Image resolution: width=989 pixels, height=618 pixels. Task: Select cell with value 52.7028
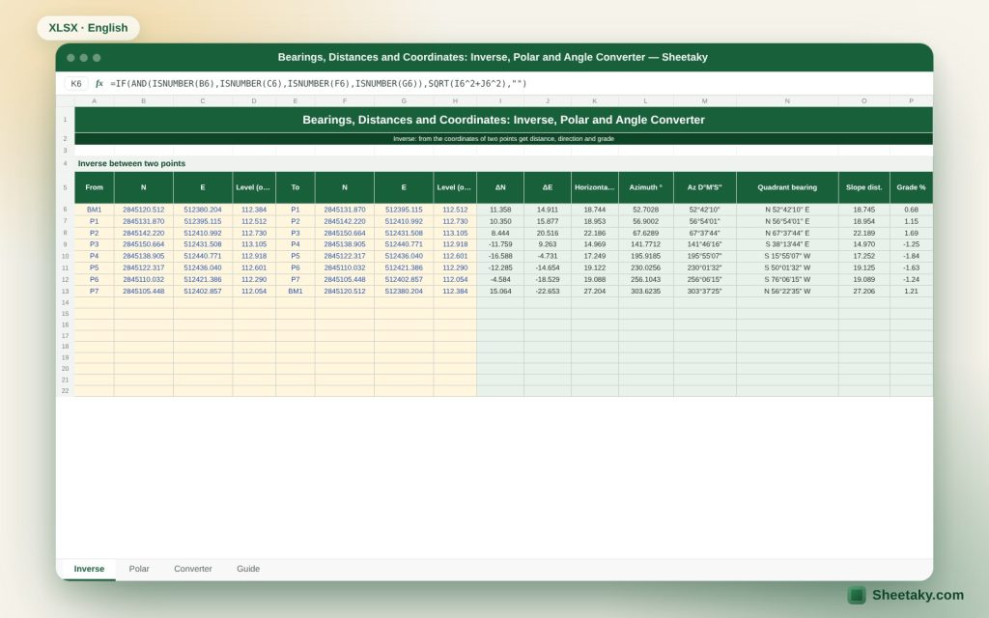[x=646, y=210]
